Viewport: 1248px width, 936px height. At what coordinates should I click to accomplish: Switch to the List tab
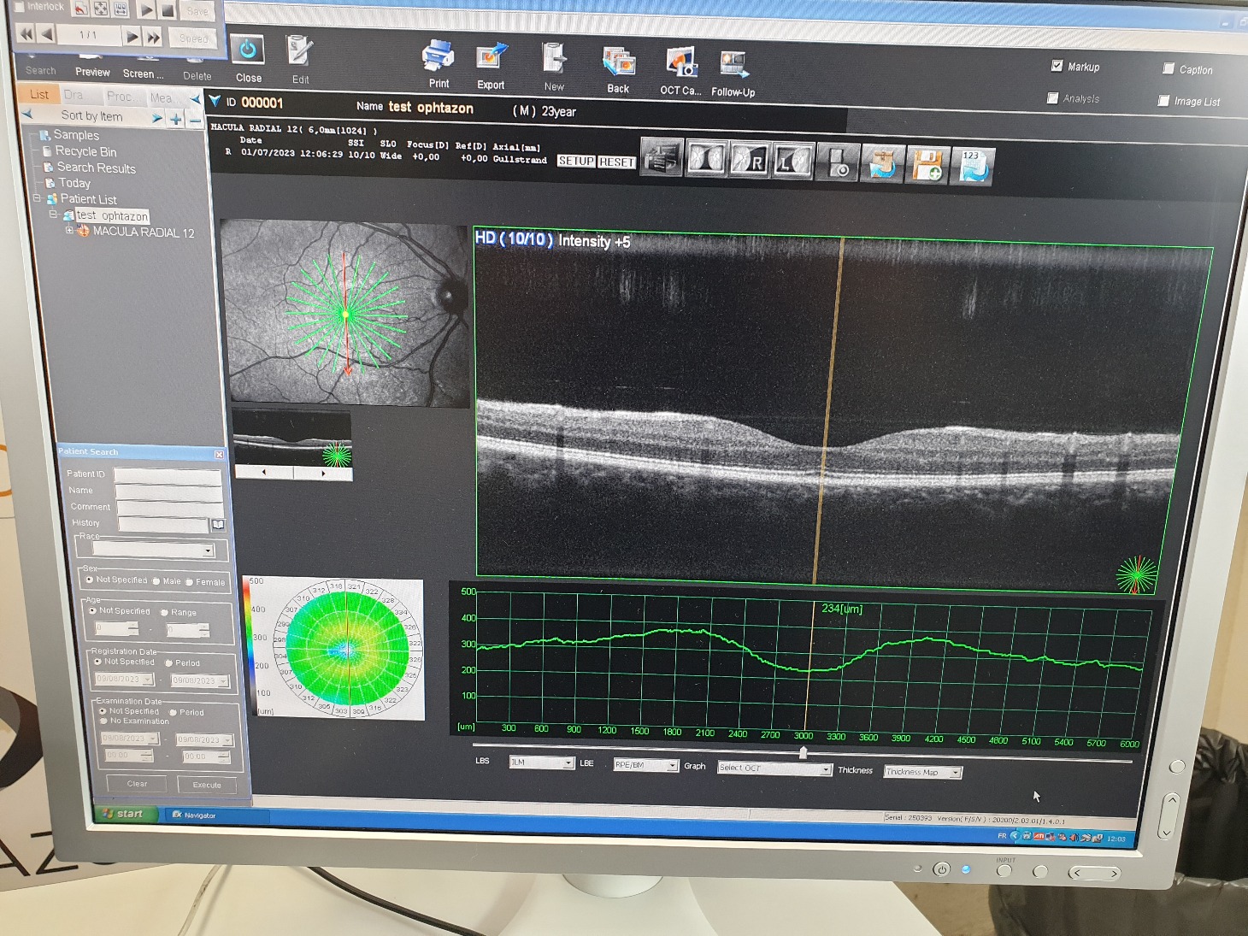point(38,94)
